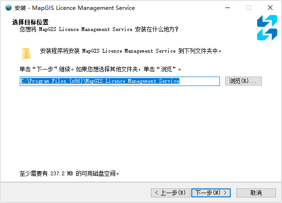Cancel installation with 取消 button

click(256, 193)
